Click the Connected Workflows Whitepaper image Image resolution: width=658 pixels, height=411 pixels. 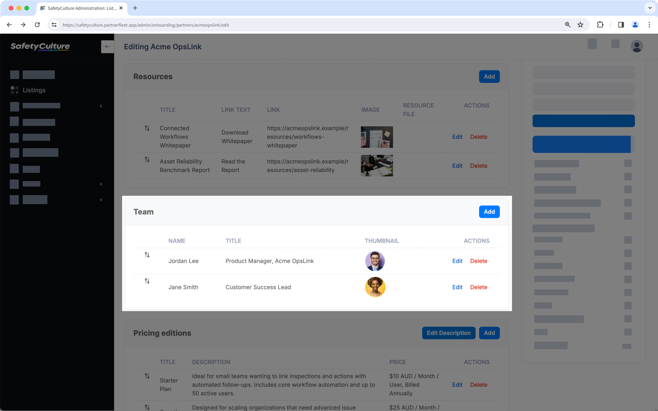click(x=377, y=137)
